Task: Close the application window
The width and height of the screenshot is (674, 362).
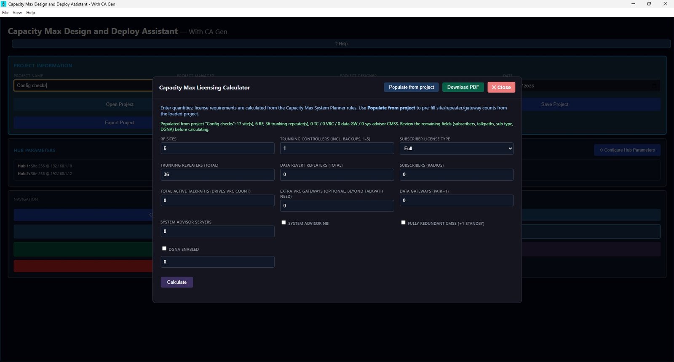Action: [x=665, y=4]
